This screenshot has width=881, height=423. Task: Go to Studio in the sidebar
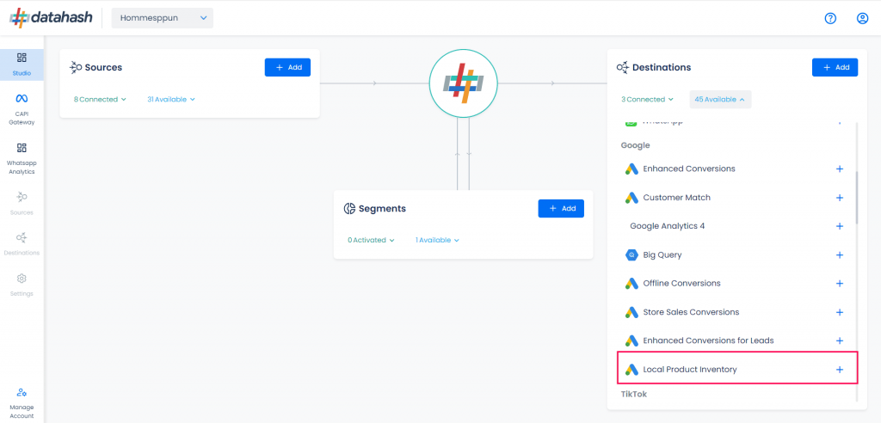[22, 64]
